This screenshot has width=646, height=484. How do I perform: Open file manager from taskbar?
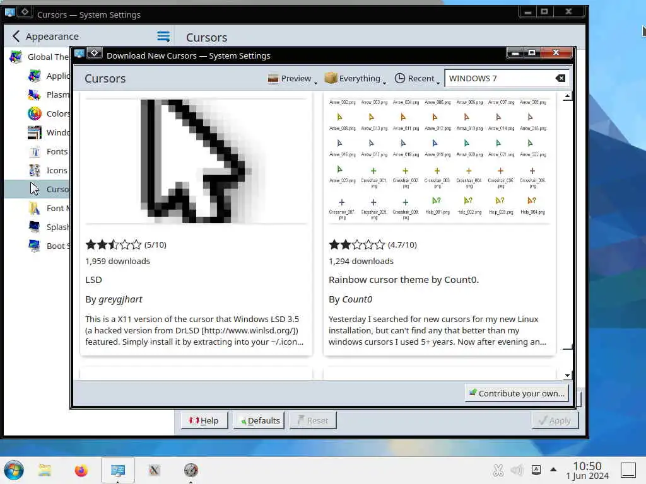point(45,470)
